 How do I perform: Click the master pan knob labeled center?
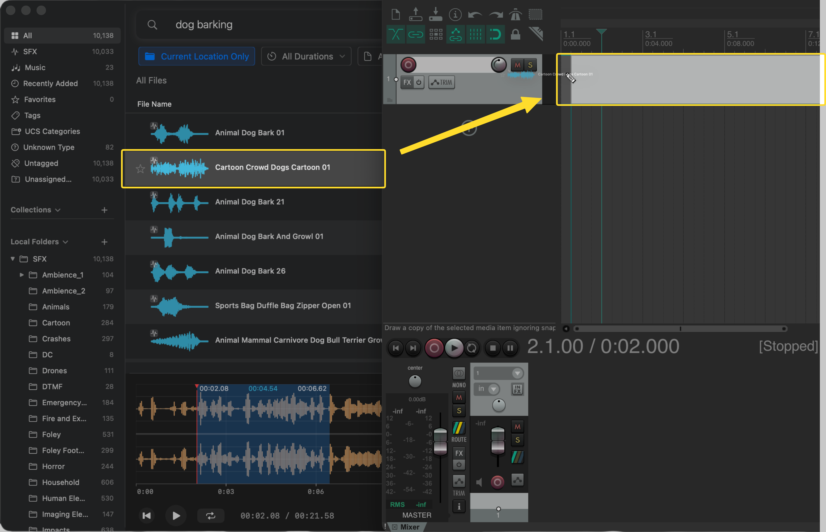coord(415,381)
